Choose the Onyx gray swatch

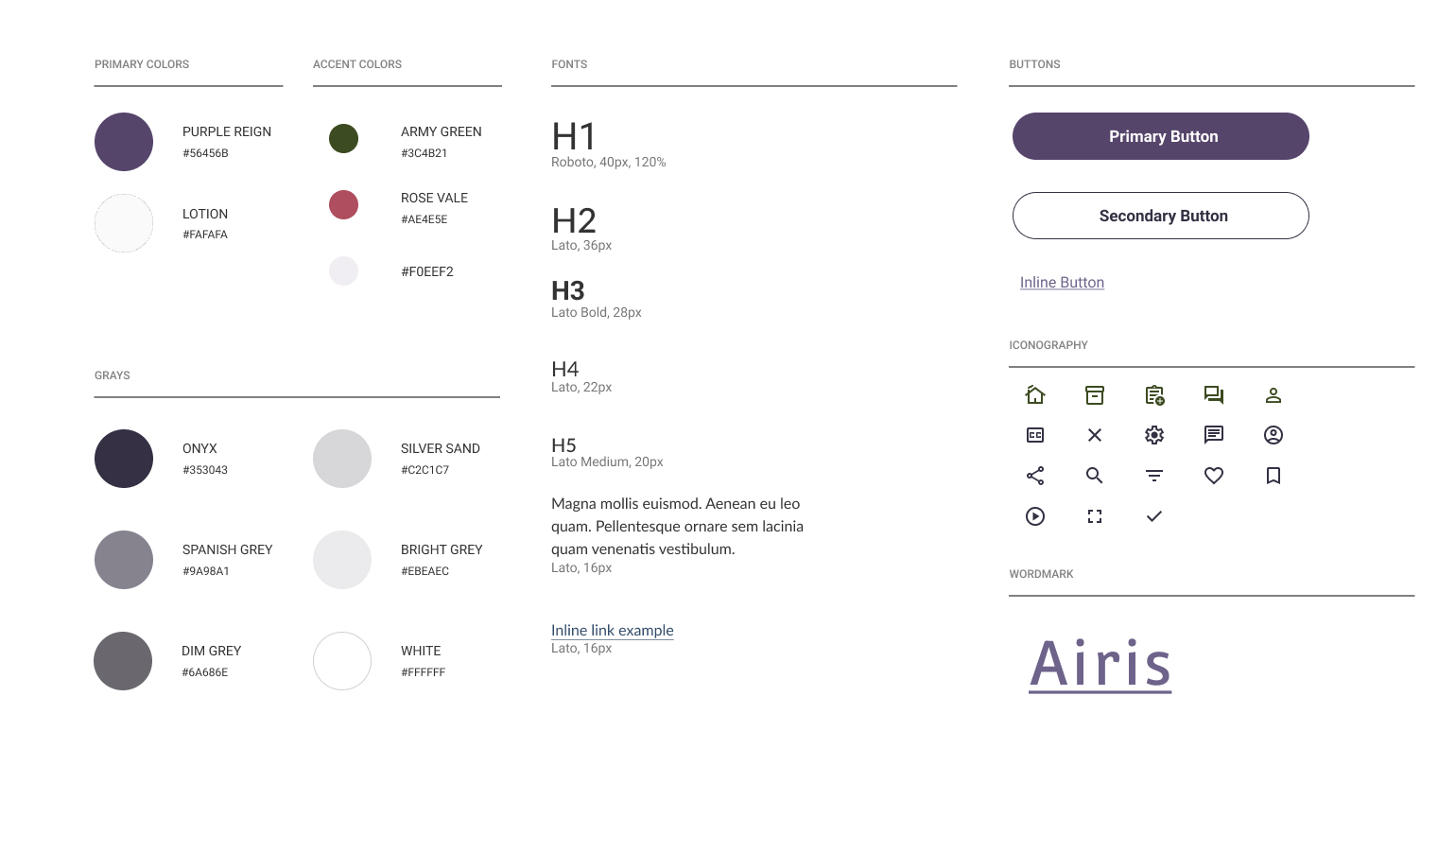(x=124, y=459)
